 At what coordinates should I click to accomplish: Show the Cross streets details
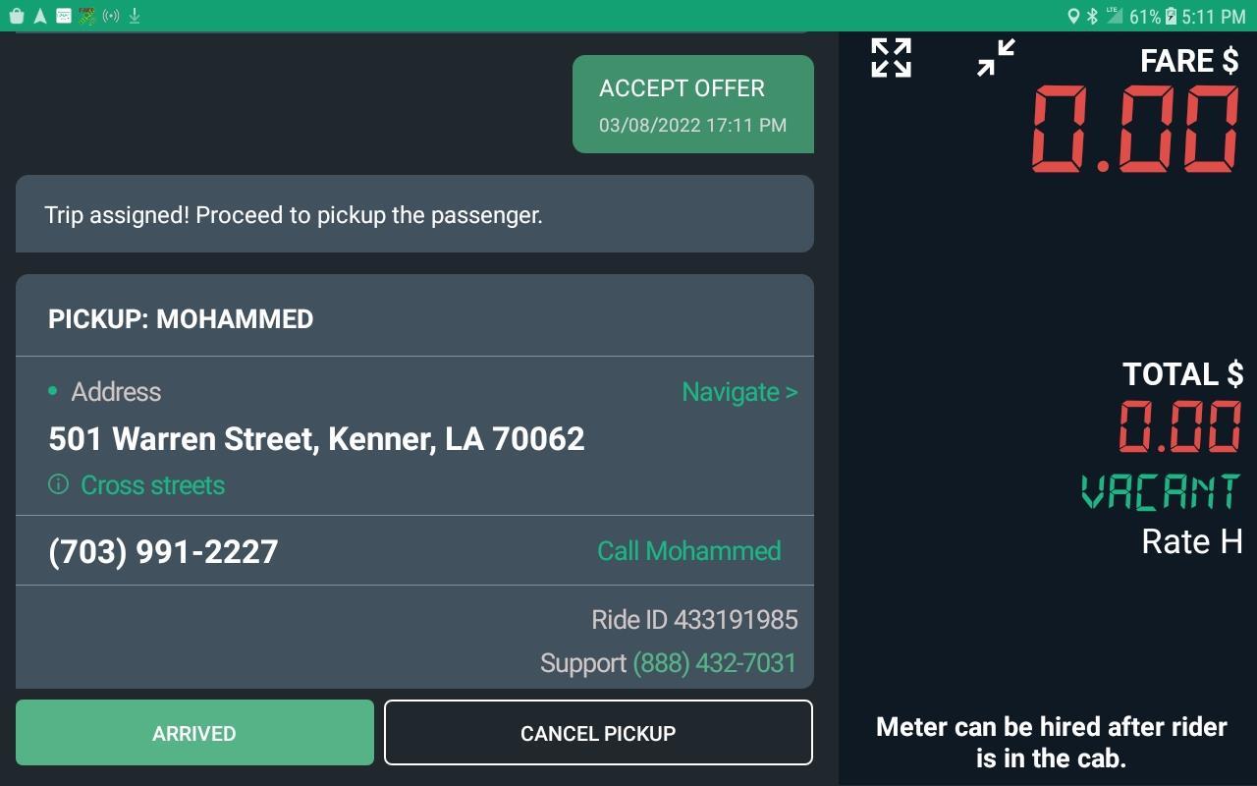152,485
